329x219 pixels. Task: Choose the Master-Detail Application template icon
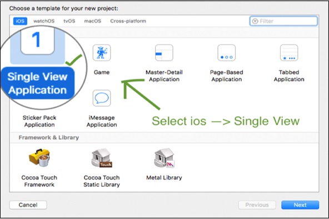[x=164, y=53]
